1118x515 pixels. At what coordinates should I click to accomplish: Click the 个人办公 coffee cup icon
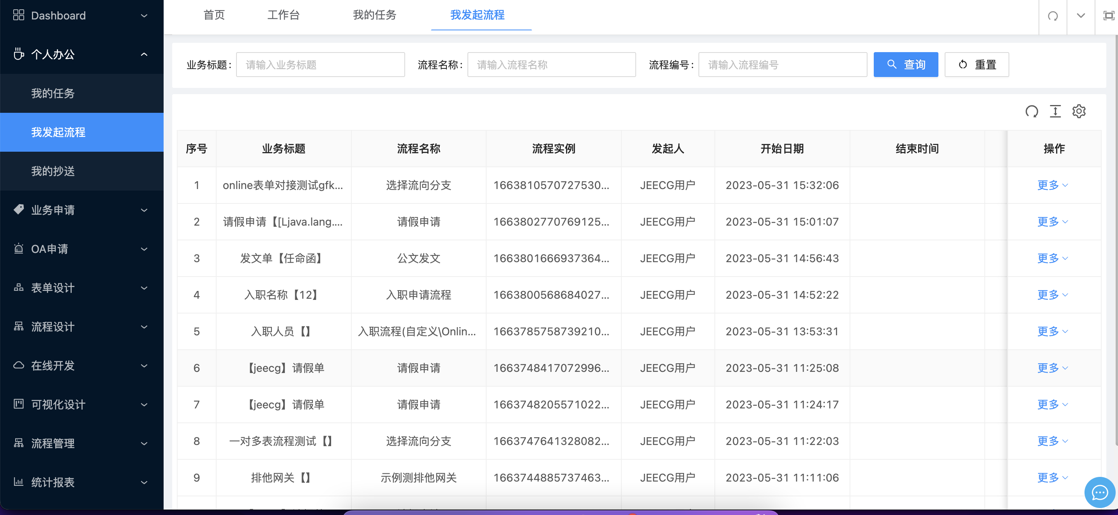point(18,54)
